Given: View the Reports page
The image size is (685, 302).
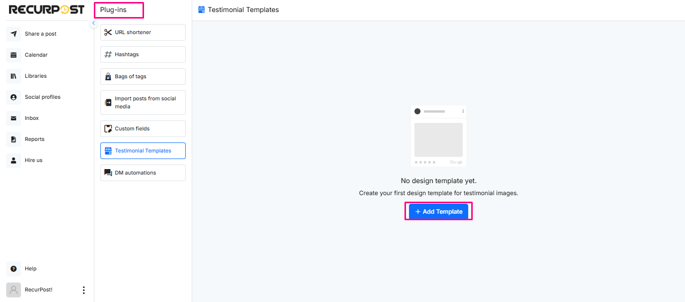Looking at the screenshot, I should (x=35, y=139).
